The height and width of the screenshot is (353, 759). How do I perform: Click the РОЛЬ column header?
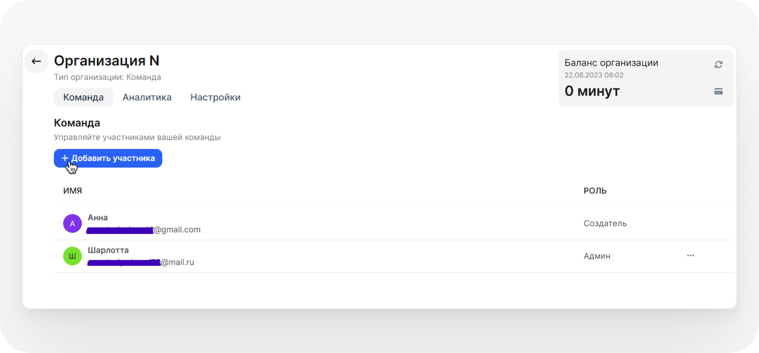tap(595, 191)
